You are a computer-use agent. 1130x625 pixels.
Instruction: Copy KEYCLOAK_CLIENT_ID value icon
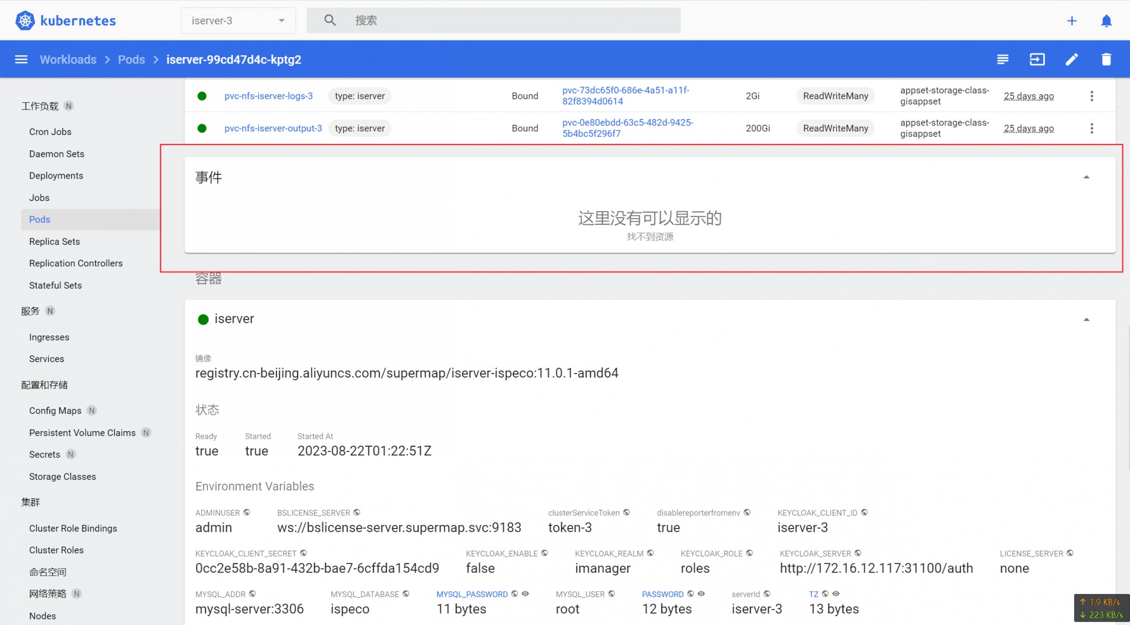(x=864, y=512)
